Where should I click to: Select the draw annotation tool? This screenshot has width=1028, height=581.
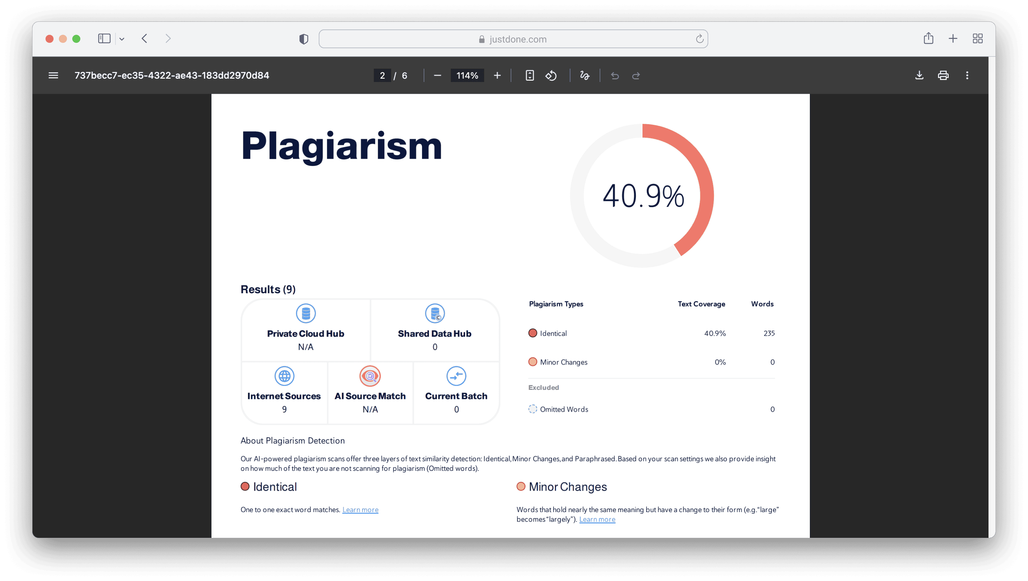pos(585,75)
